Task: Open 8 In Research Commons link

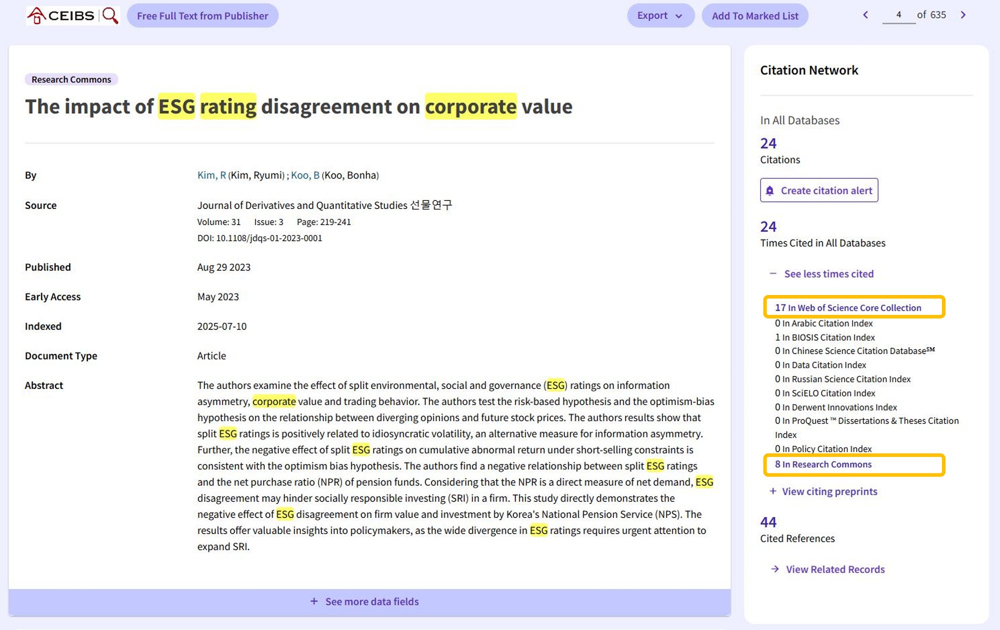Action: 823,464
